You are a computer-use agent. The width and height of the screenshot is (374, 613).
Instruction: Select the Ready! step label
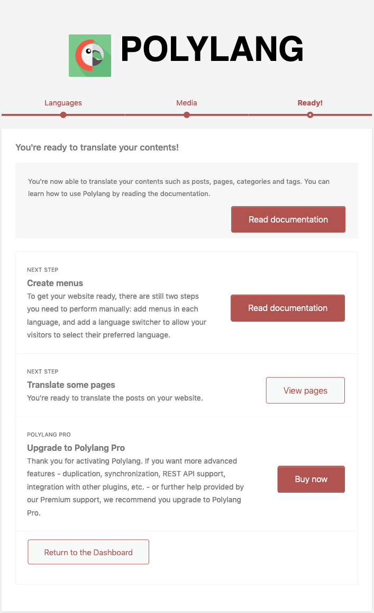point(310,103)
